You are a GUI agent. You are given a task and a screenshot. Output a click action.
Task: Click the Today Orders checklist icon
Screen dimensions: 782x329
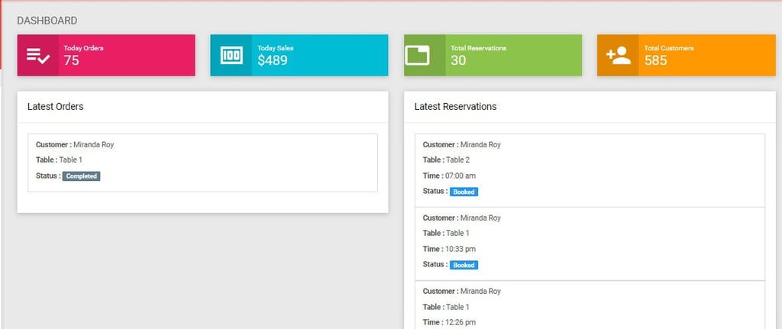click(38, 55)
